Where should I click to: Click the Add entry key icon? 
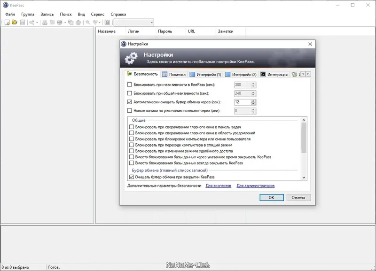coord(31,22)
